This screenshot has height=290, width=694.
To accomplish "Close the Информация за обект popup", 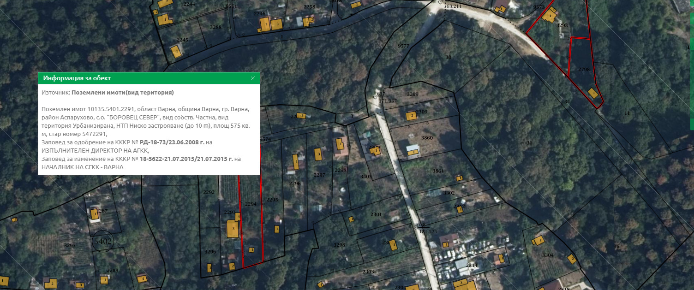I will click(252, 78).
